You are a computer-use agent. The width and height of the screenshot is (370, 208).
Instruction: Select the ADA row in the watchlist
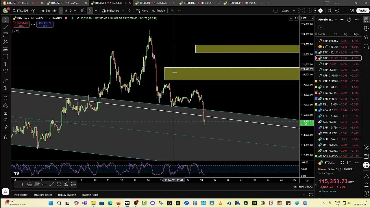click(x=338, y=110)
